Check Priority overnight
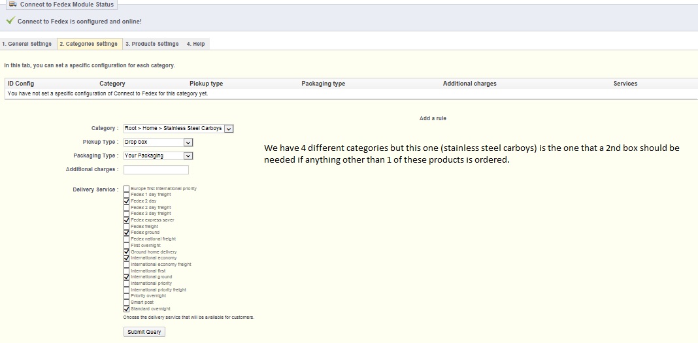698x343 pixels. click(126, 296)
